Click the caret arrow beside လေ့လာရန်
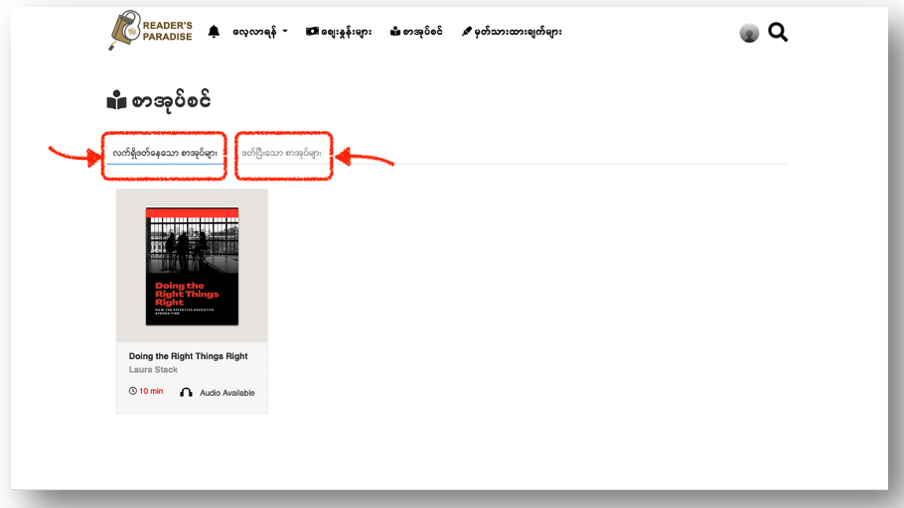Screen dimensions: 904x508 285,32
